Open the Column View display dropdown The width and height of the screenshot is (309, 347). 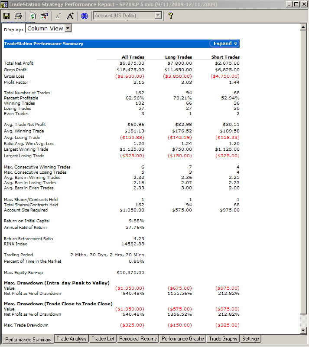pos(68,28)
